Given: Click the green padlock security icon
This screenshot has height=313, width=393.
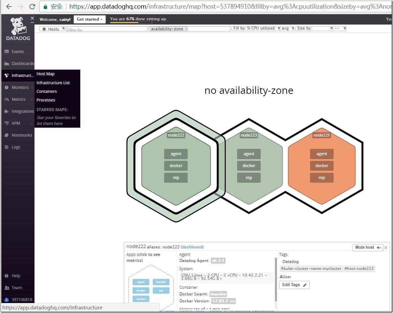Looking at the screenshot, I should click(x=45, y=7).
